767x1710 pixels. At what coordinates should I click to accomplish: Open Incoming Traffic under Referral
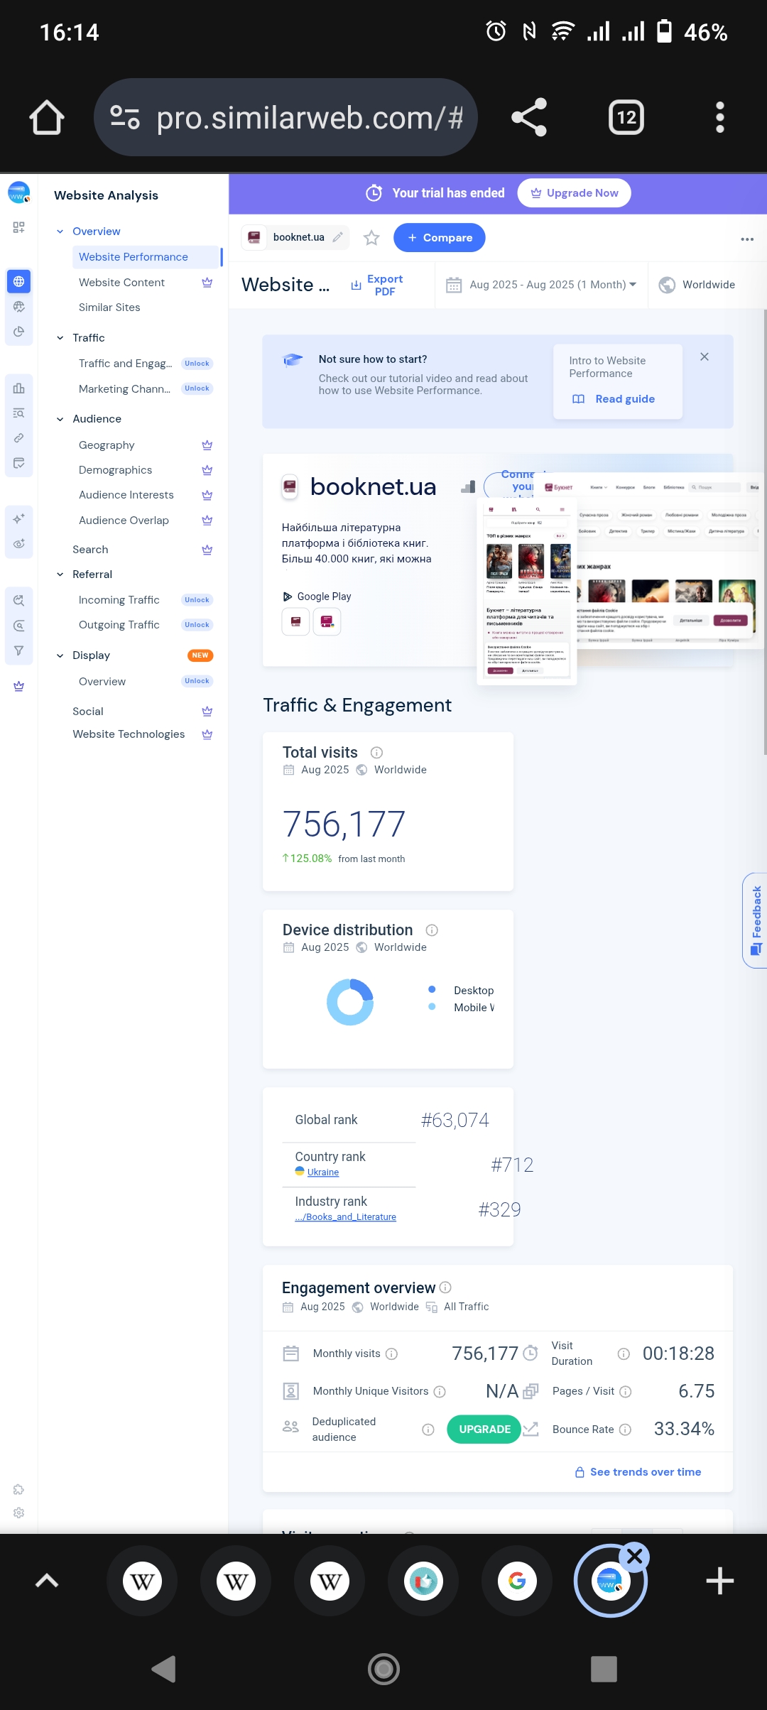[x=119, y=600]
